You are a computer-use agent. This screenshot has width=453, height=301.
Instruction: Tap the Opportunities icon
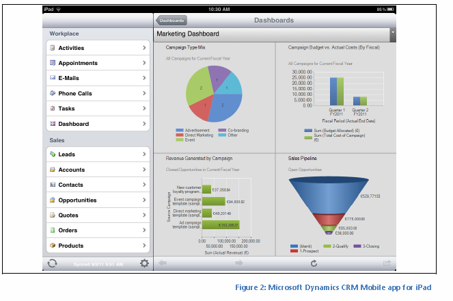tap(53, 200)
